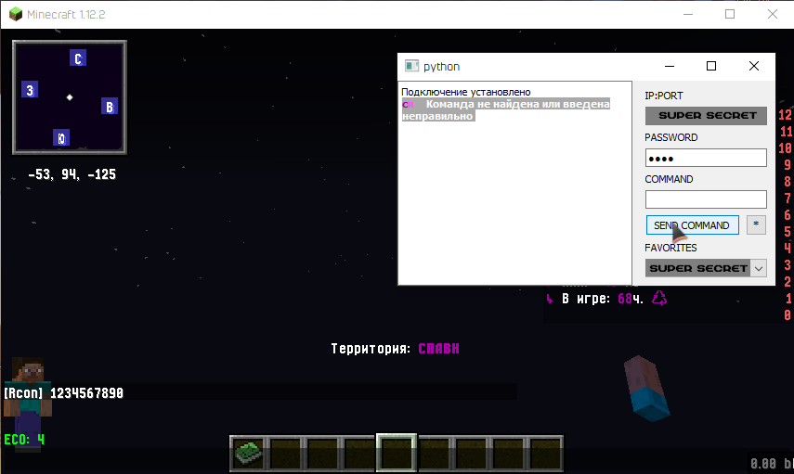Click the coordinates text -53, 94, -125

coord(72,174)
